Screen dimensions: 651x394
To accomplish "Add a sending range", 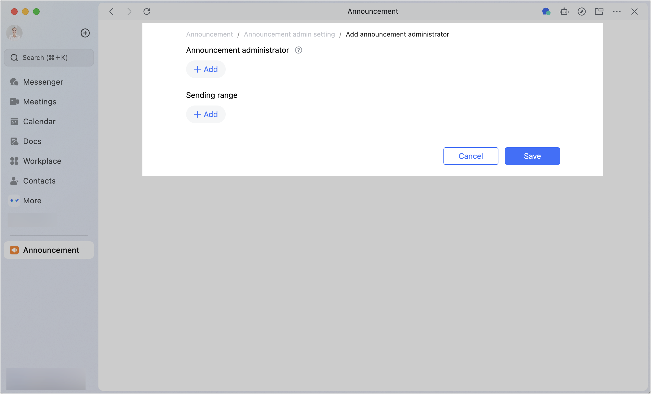I will pos(206,114).
